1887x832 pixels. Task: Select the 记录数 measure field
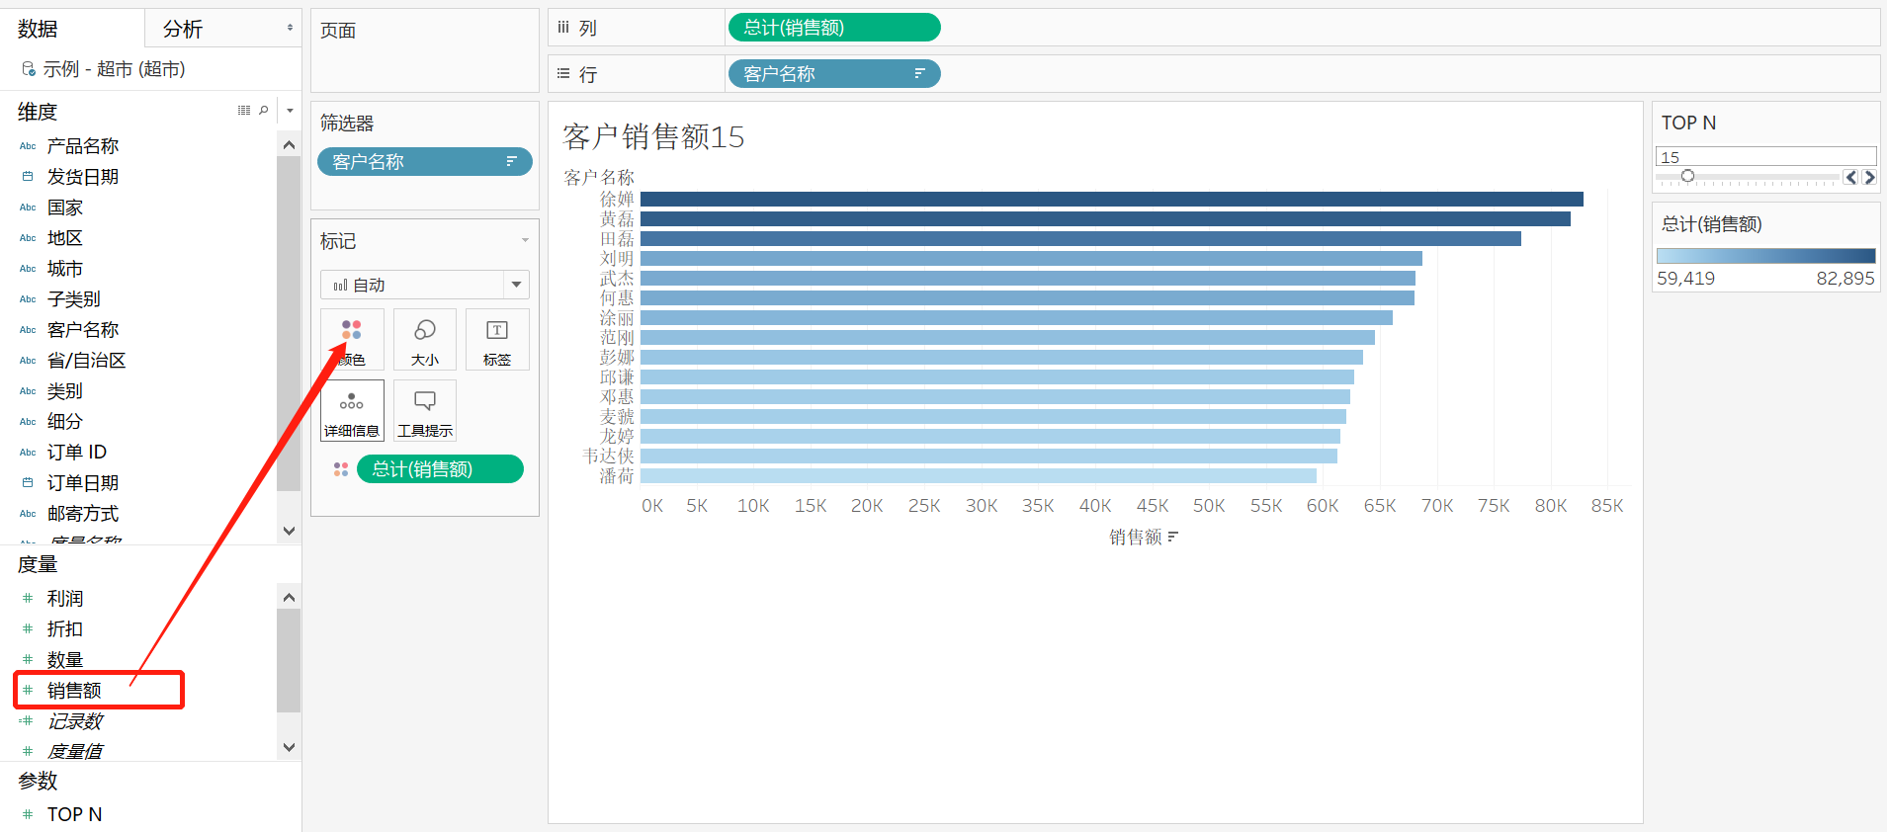coord(75,721)
